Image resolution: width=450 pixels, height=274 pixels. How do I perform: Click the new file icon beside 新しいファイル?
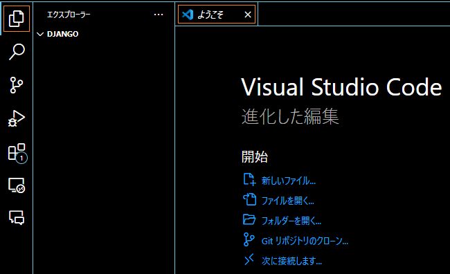click(x=249, y=180)
